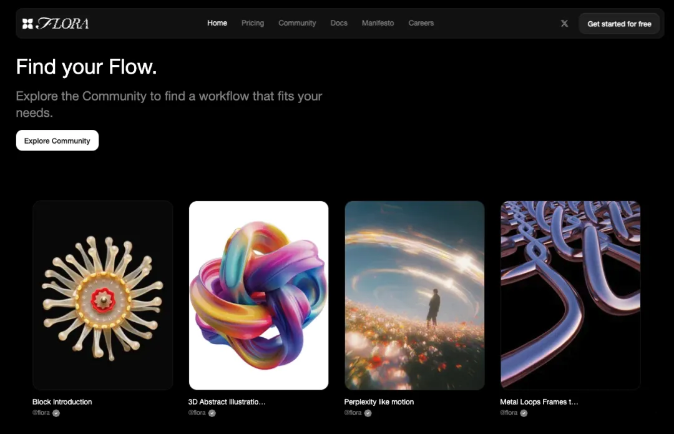Open @flora author under 3D Abstract Illustration
674x434 pixels.
point(197,413)
